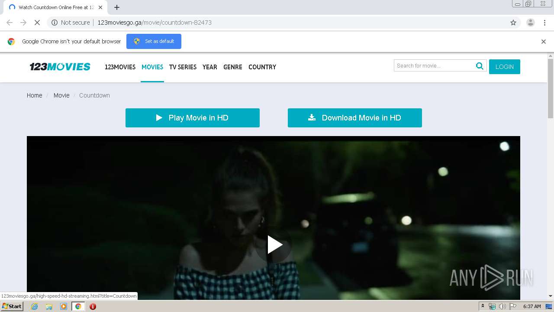The width and height of the screenshot is (554, 312).
Task: Click the browser forward arrow
Action: click(x=23, y=23)
